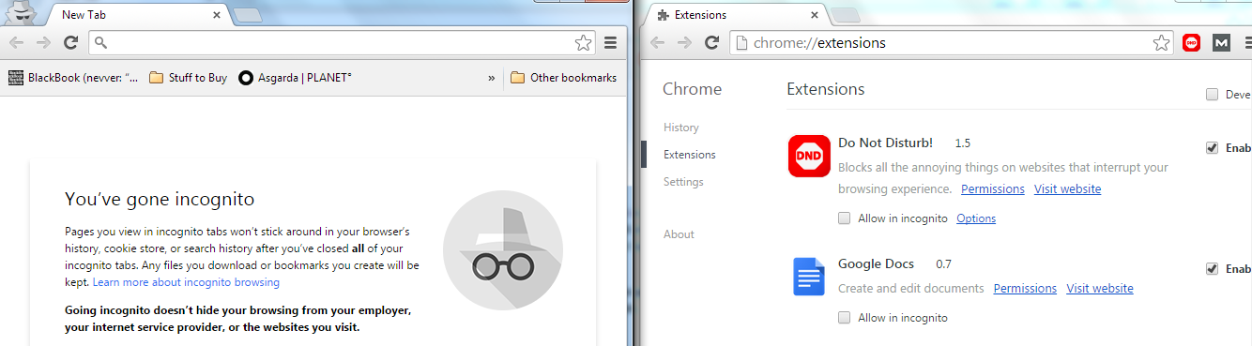The image size is (1252, 346).
Task: Click Do Not Disturb extension icon
Action: tap(809, 155)
